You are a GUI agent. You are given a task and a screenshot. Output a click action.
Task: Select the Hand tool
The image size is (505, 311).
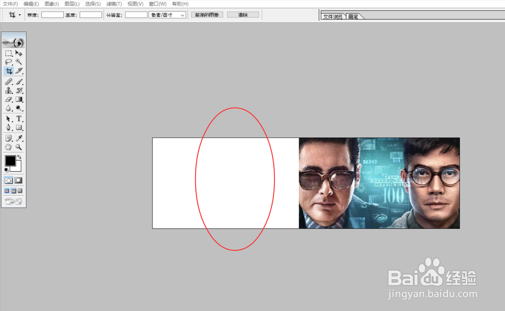point(9,147)
